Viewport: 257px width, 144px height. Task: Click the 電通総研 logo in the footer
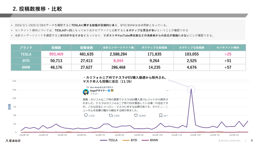click(13, 140)
